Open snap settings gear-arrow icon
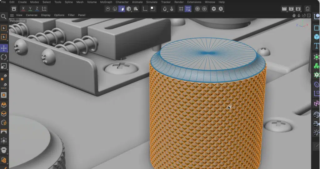Image resolution: width=320 pixels, height=169 pixels. point(172,9)
